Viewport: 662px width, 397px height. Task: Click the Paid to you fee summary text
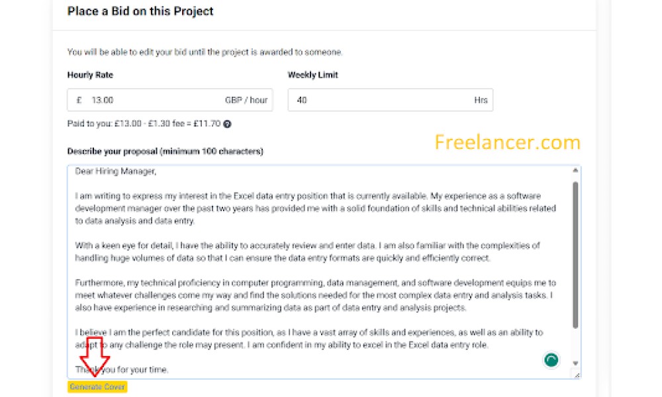[144, 124]
